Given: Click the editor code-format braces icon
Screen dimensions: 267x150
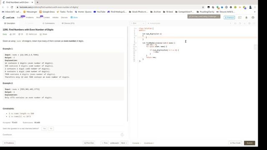Looking at the screenshot, I should pos(235,23).
